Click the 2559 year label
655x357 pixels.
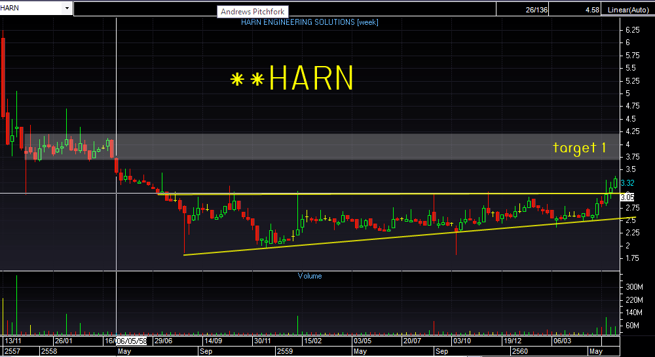coord(286,351)
